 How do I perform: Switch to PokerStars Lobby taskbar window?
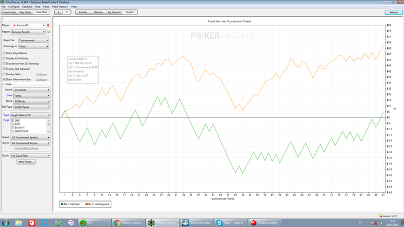[264, 222]
